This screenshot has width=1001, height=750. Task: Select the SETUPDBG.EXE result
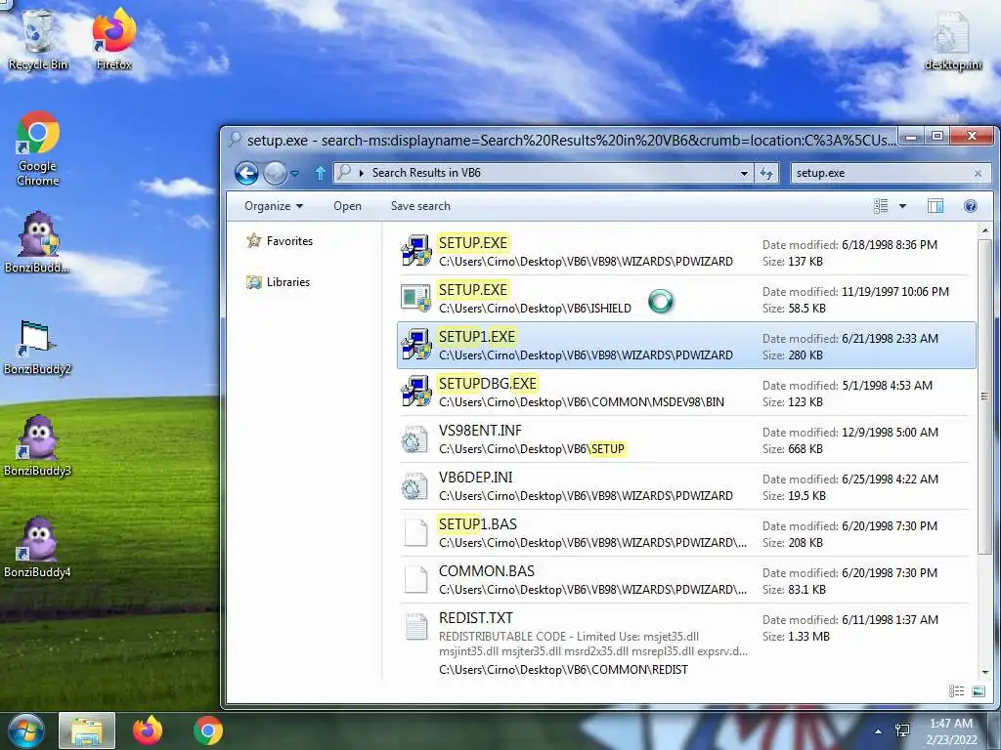686,393
